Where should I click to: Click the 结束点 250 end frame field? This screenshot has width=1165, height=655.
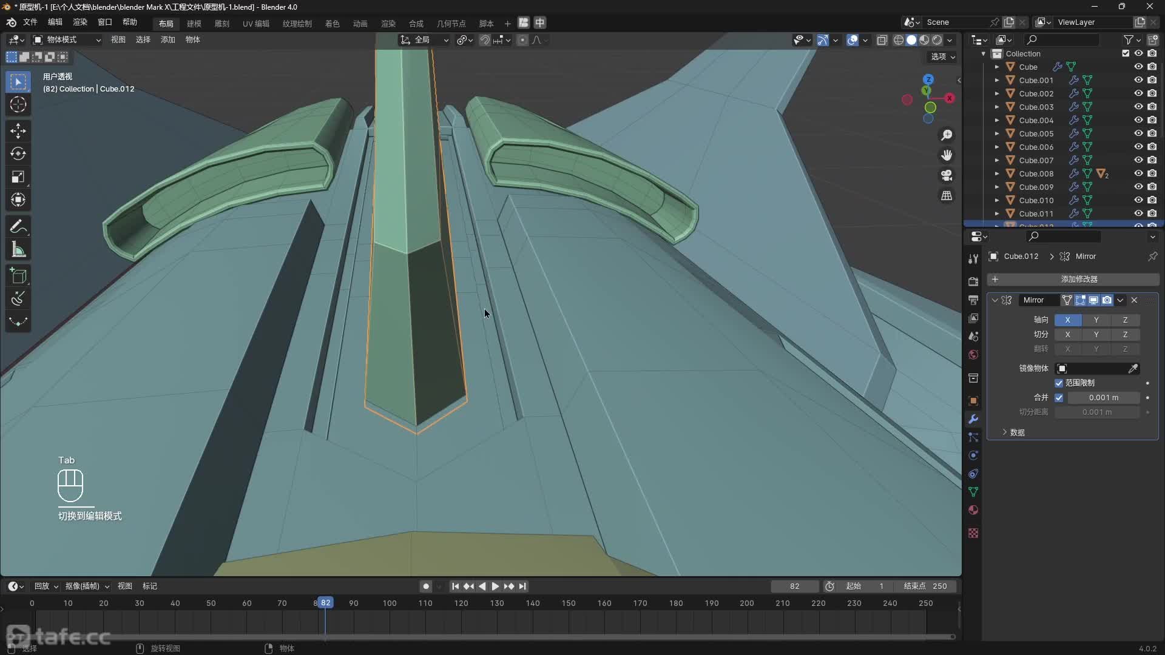click(925, 586)
